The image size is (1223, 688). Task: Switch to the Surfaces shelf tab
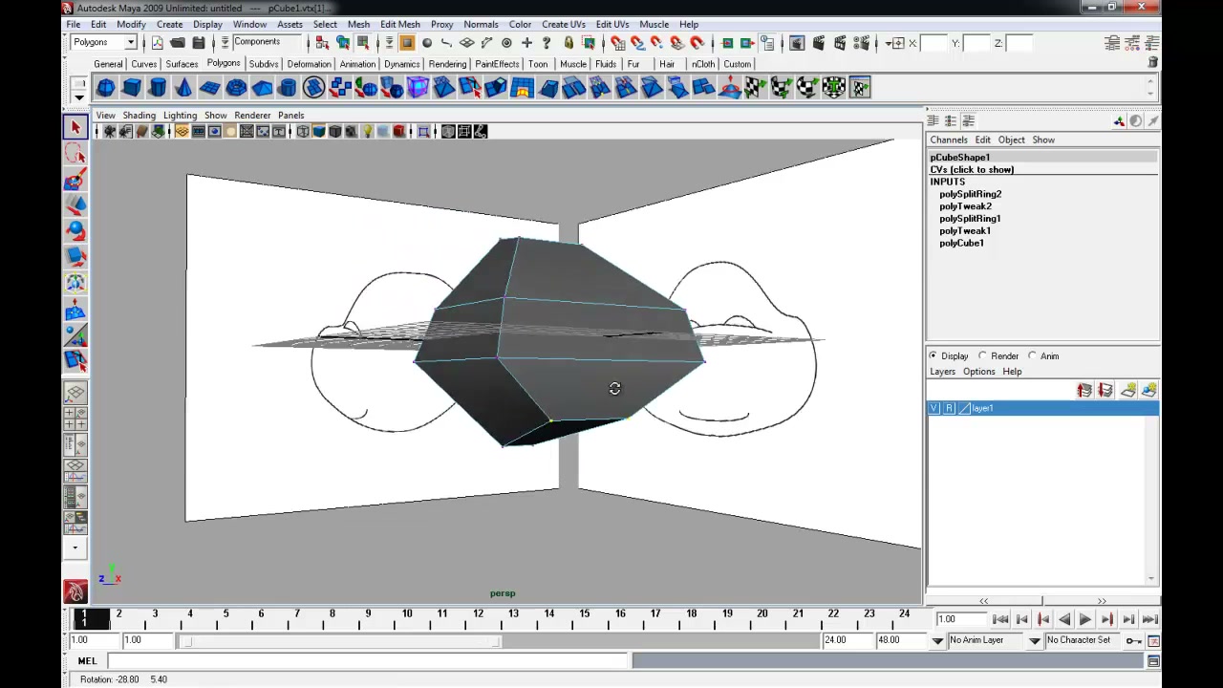(x=182, y=64)
